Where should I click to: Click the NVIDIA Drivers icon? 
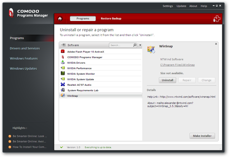coord(63,62)
